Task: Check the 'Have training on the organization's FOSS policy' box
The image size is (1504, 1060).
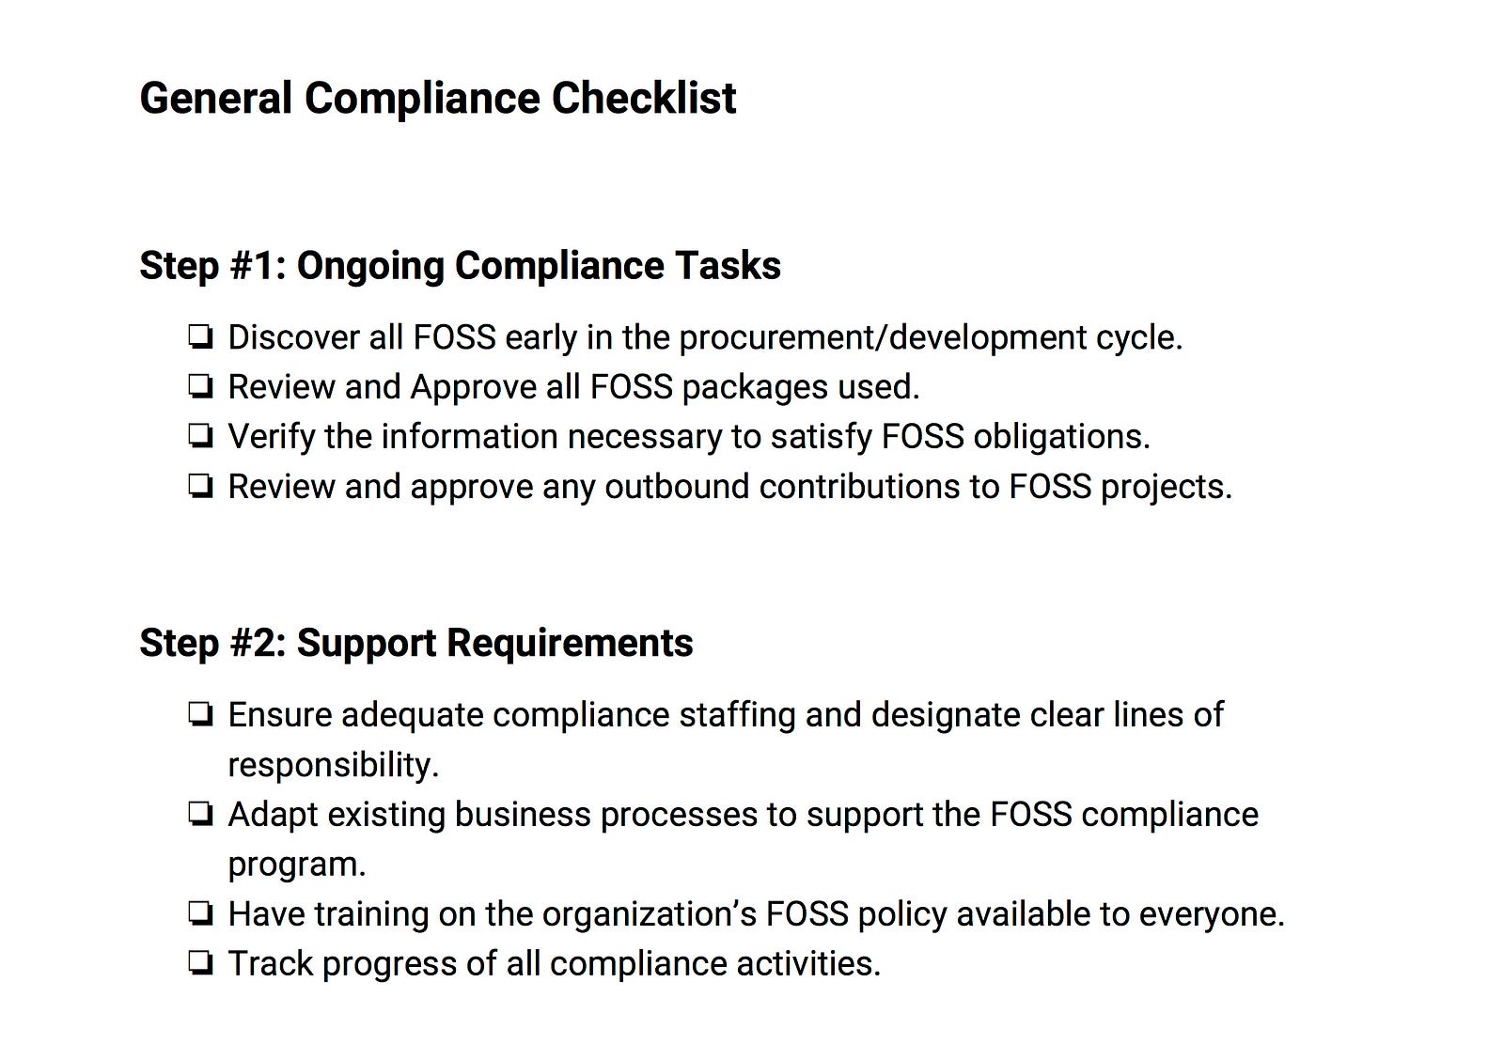Action: tap(200, 913)
